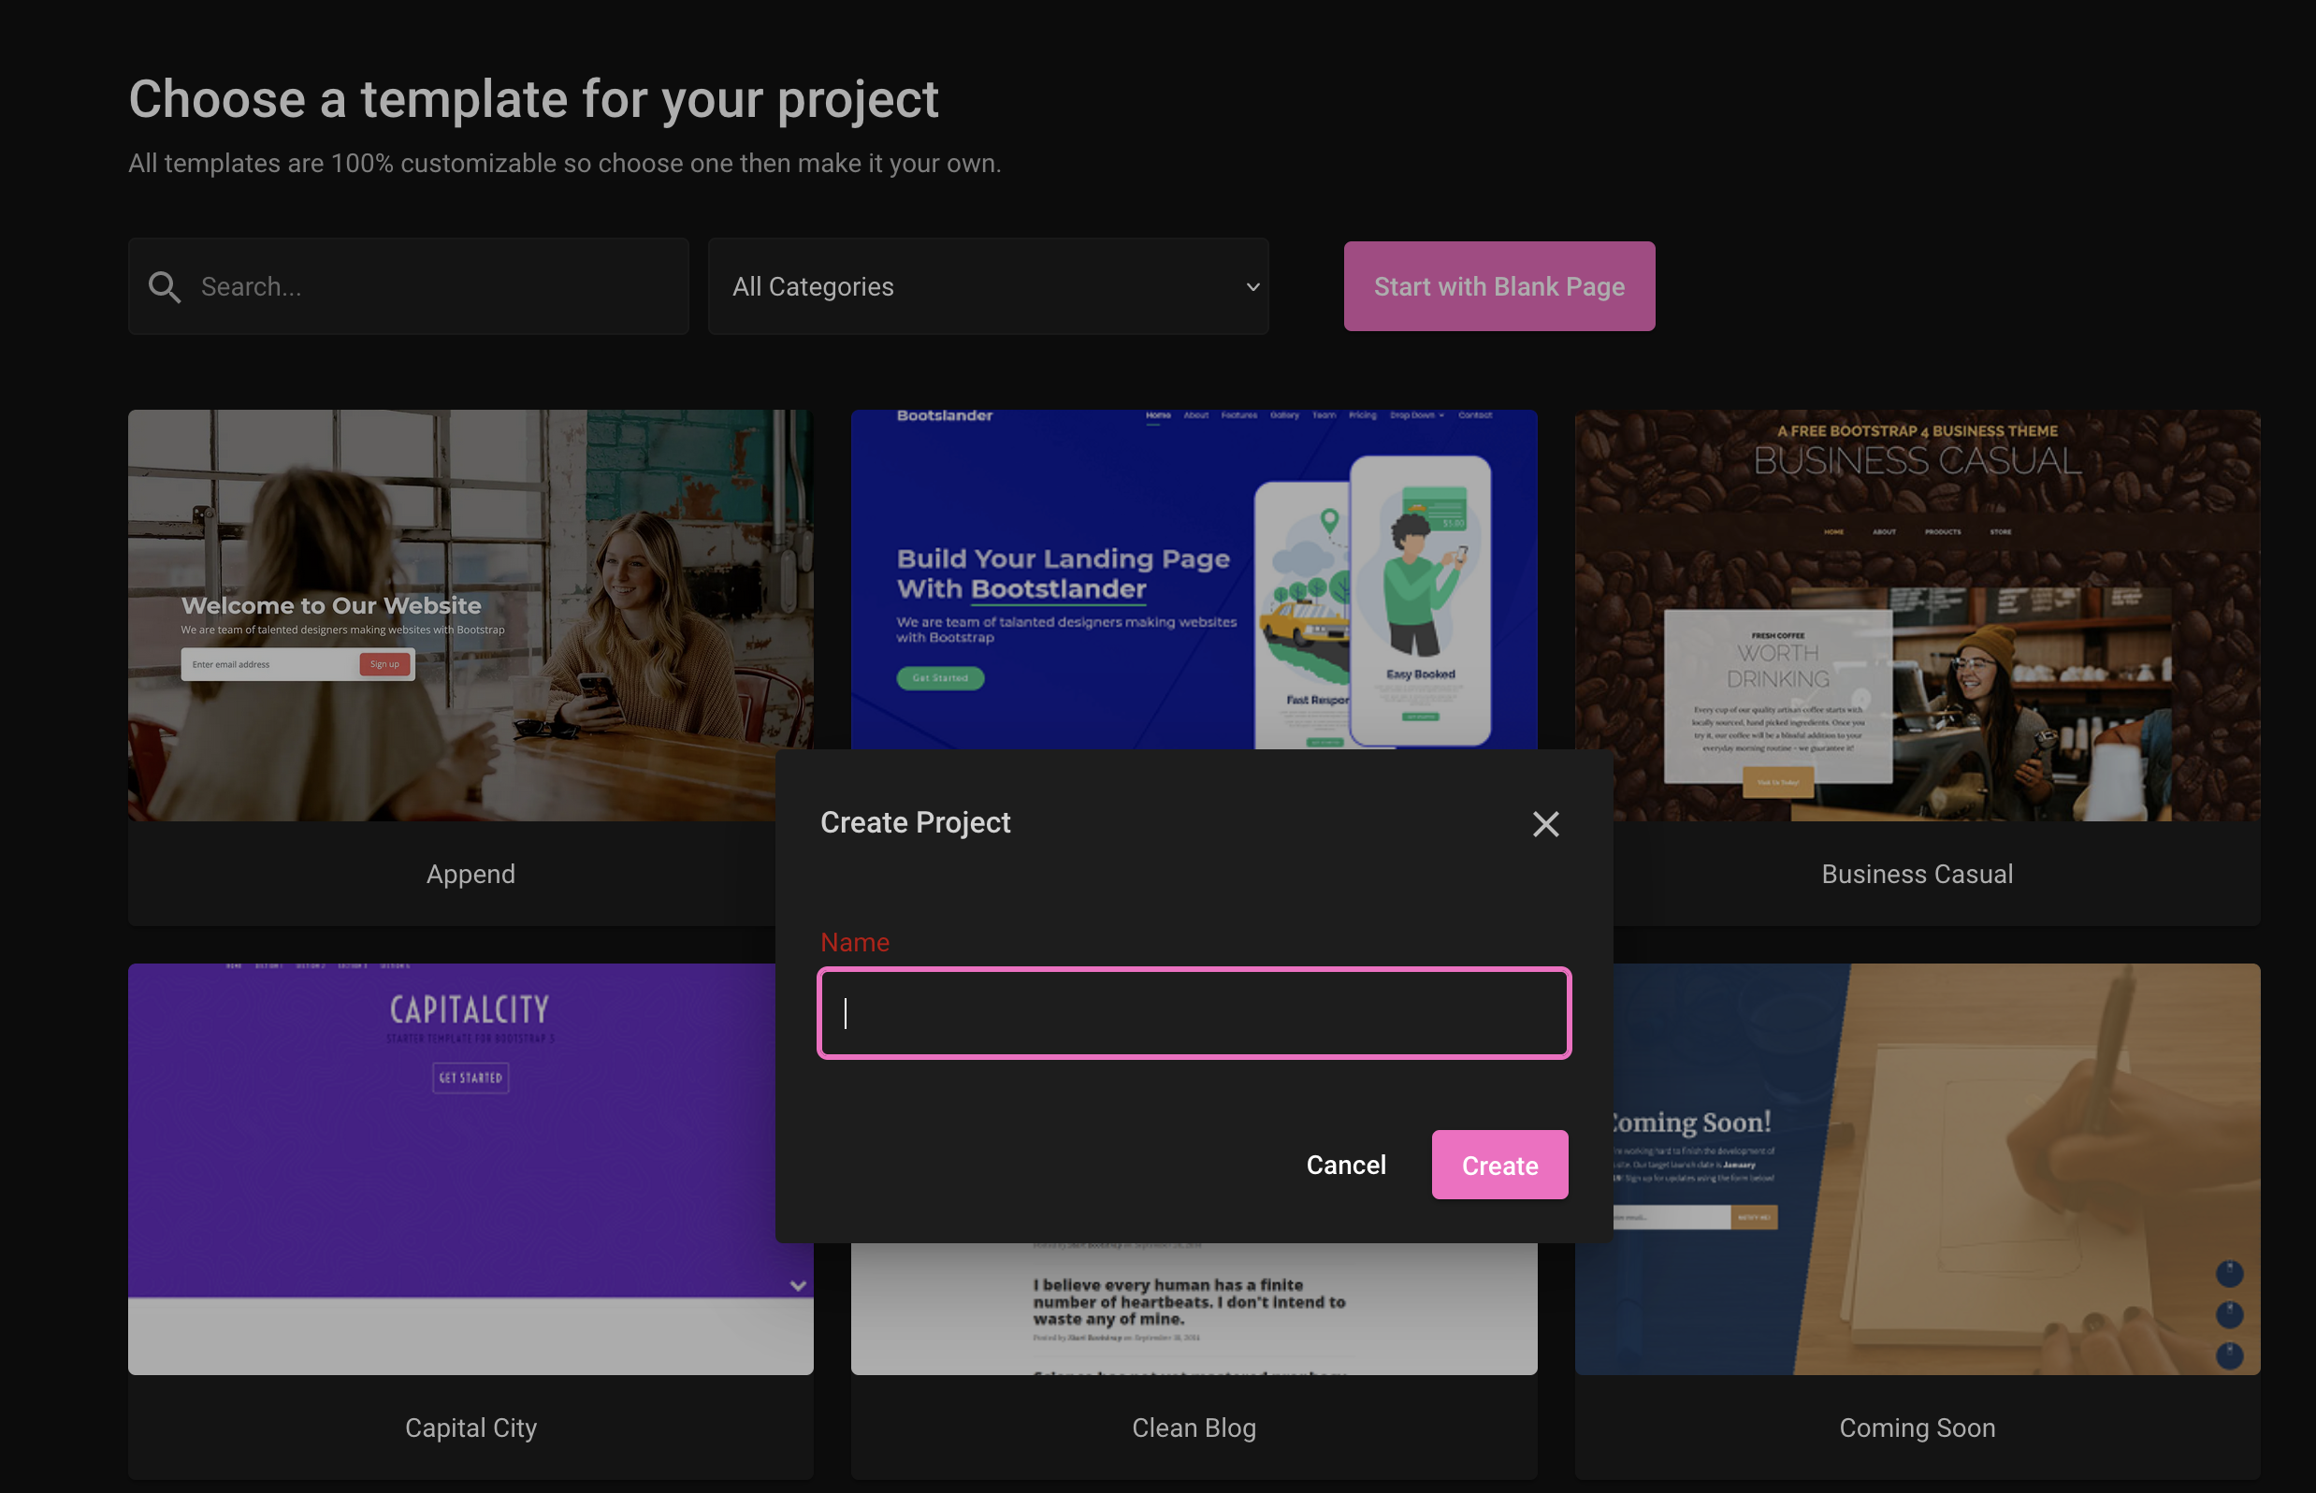Cancel the Create Project dialog
Viewport: 2316px width, 1493px height.
[x=1346, y=1165]
